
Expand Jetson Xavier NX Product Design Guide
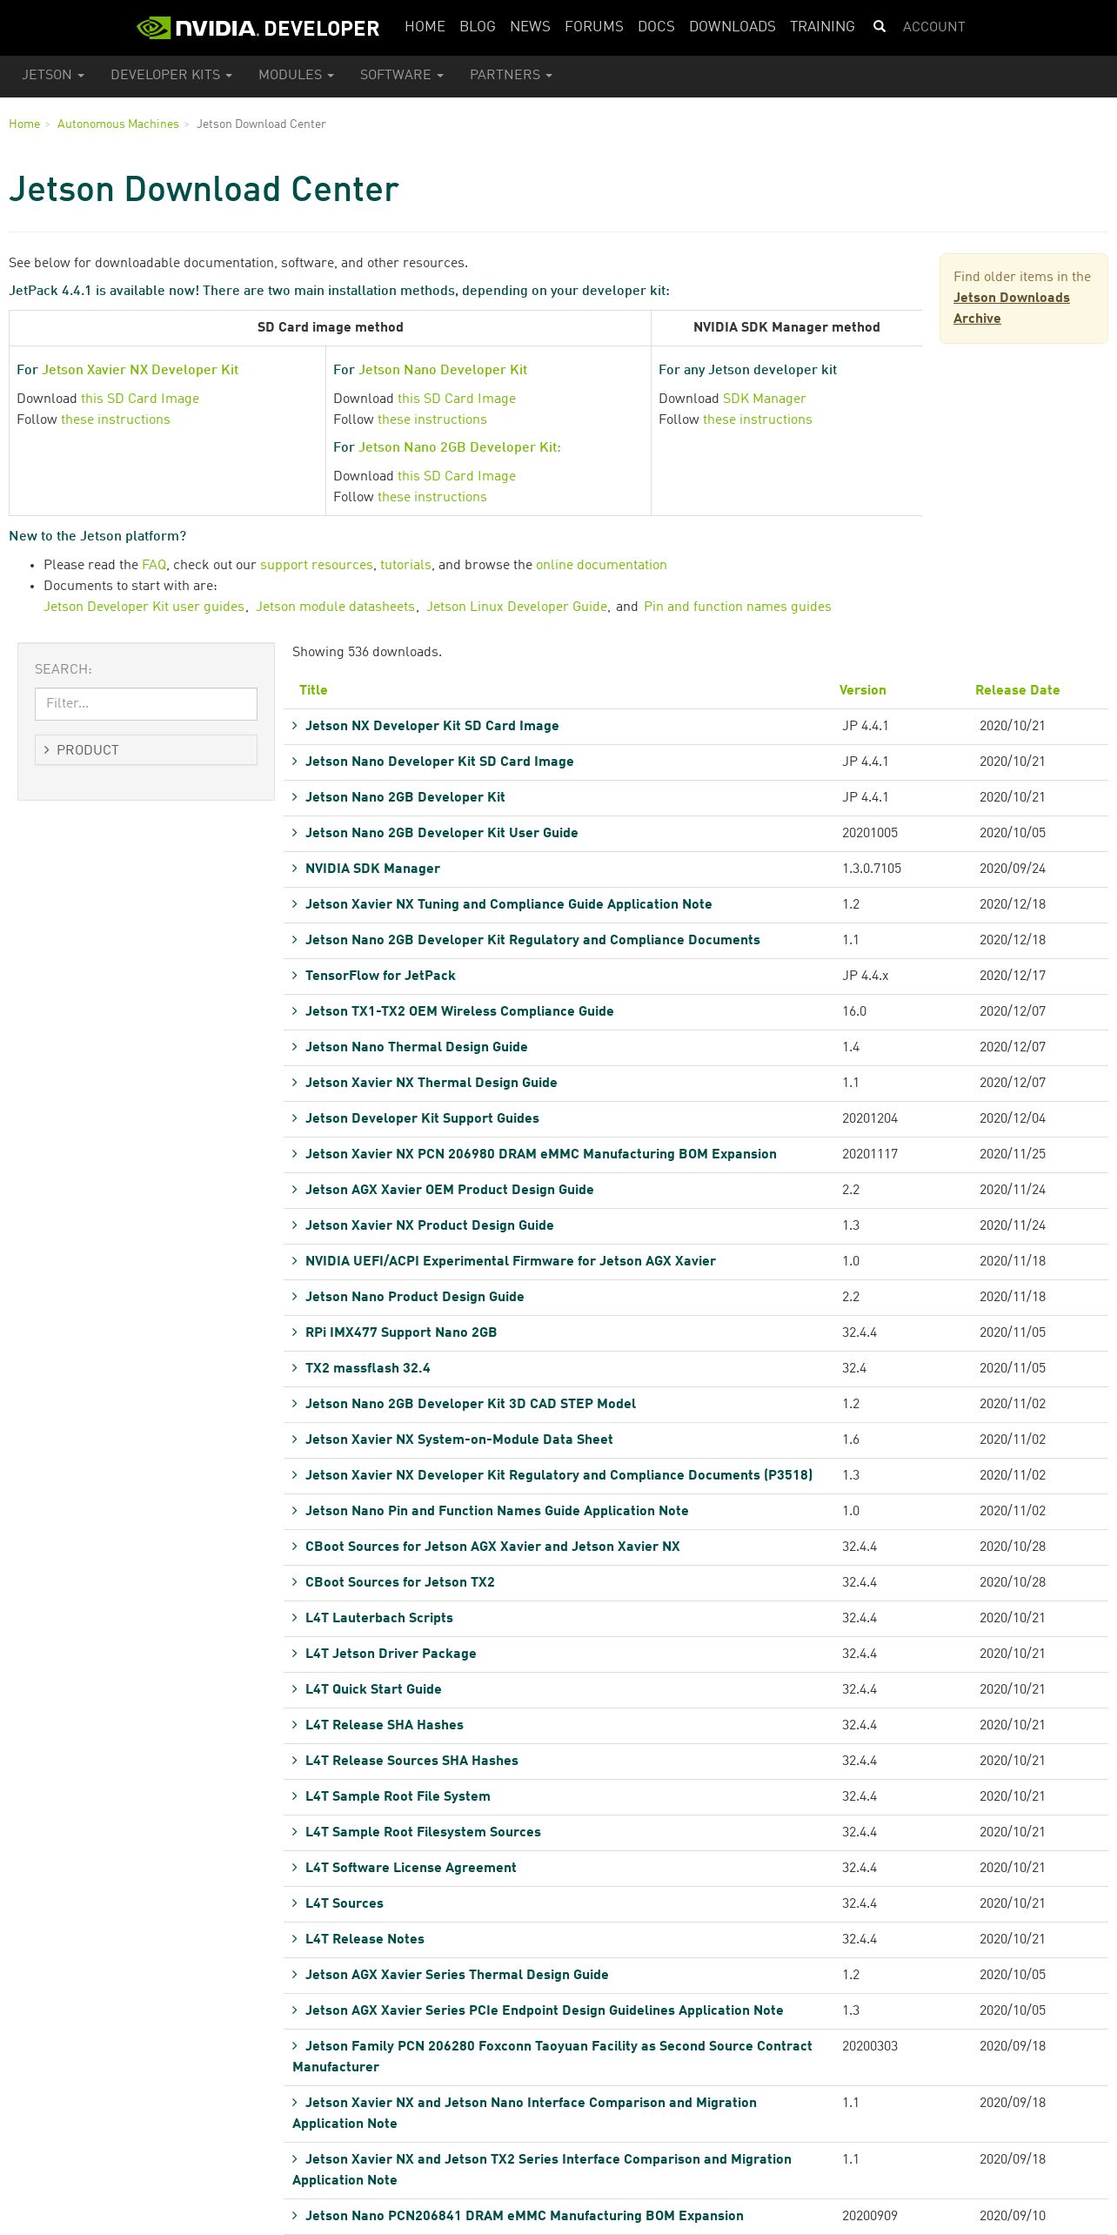coord(429,1225)
